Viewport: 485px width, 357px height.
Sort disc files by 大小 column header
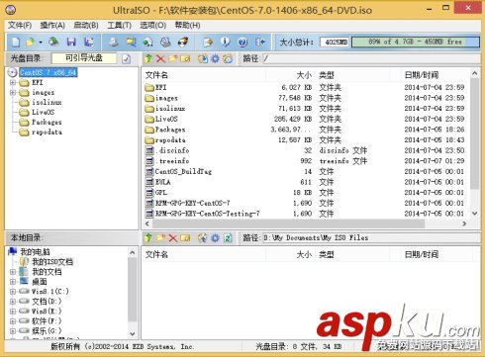click(x=304, y=75)
